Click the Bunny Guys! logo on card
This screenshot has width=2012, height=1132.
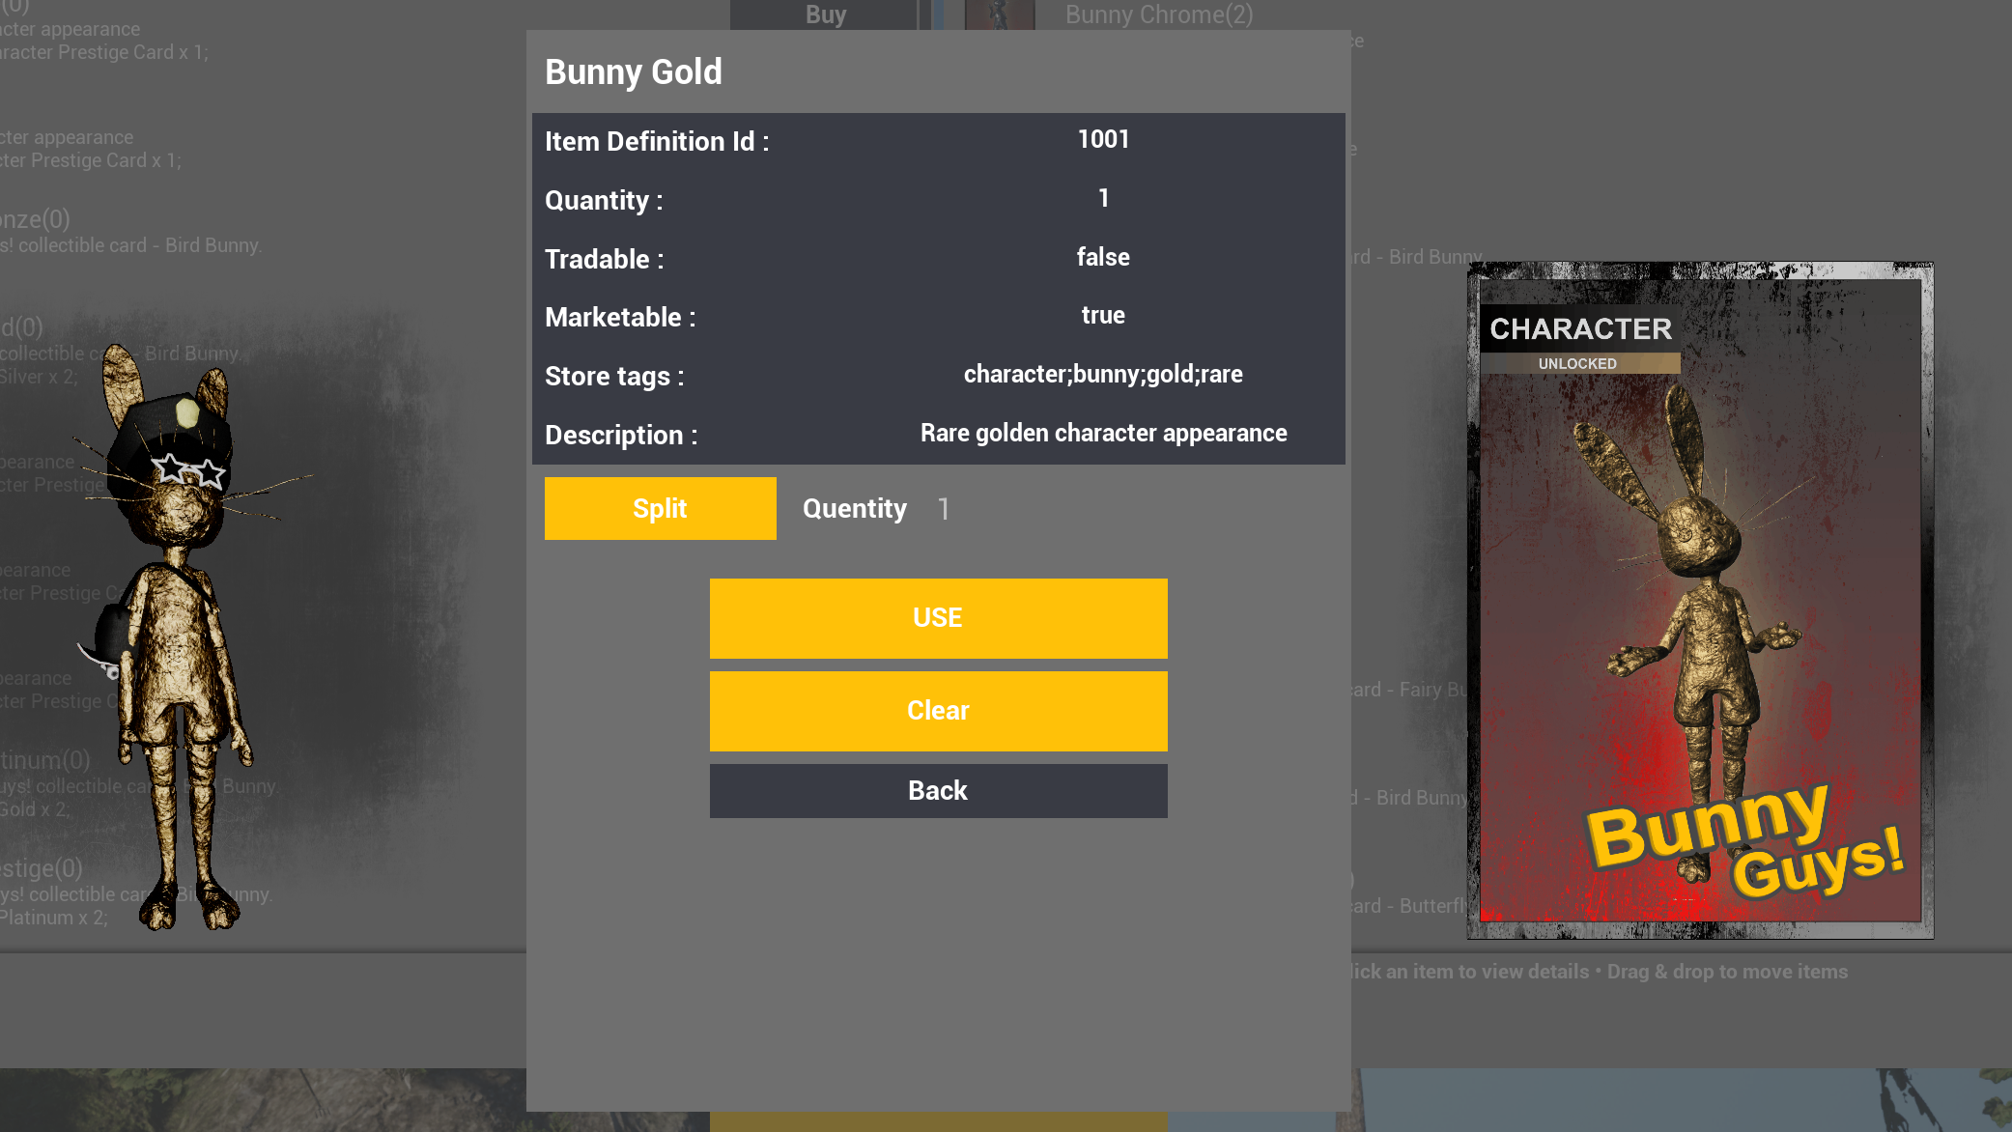(1744, 838)
